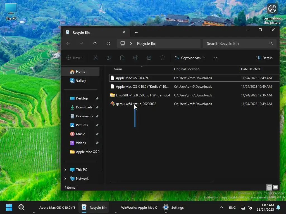Add a new tab with plus button
This screenshot has width=286, height=214.
click(x=136, y=32)
